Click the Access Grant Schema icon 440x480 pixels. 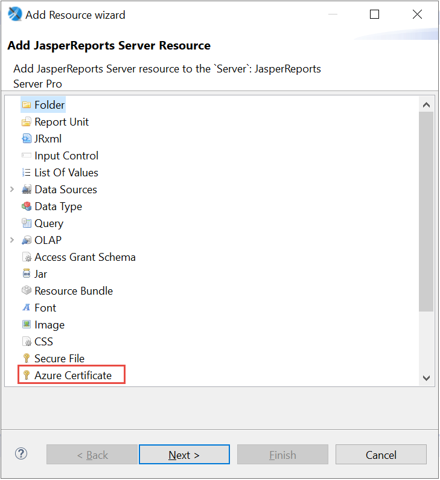pos(27,257)
